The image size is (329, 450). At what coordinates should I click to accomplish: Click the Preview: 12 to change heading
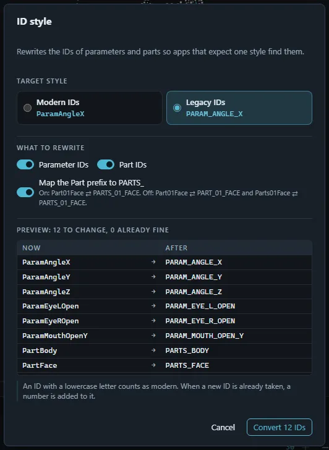coord(93,230)
